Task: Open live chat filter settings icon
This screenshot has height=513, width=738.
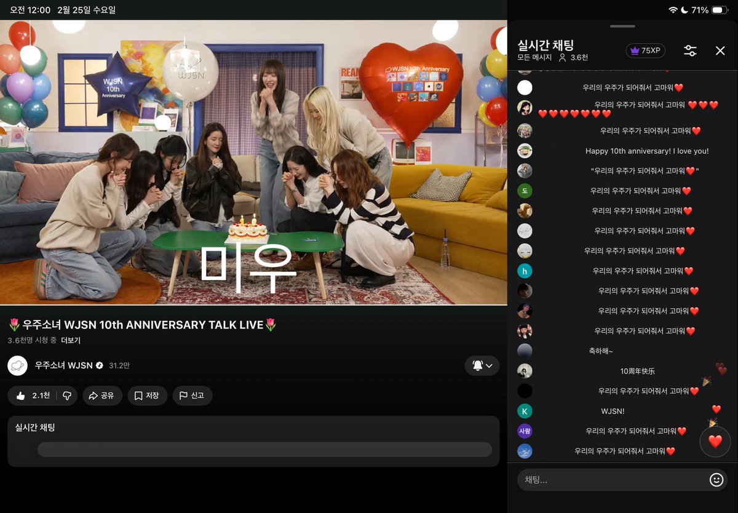Action: [x=690, y=50]
